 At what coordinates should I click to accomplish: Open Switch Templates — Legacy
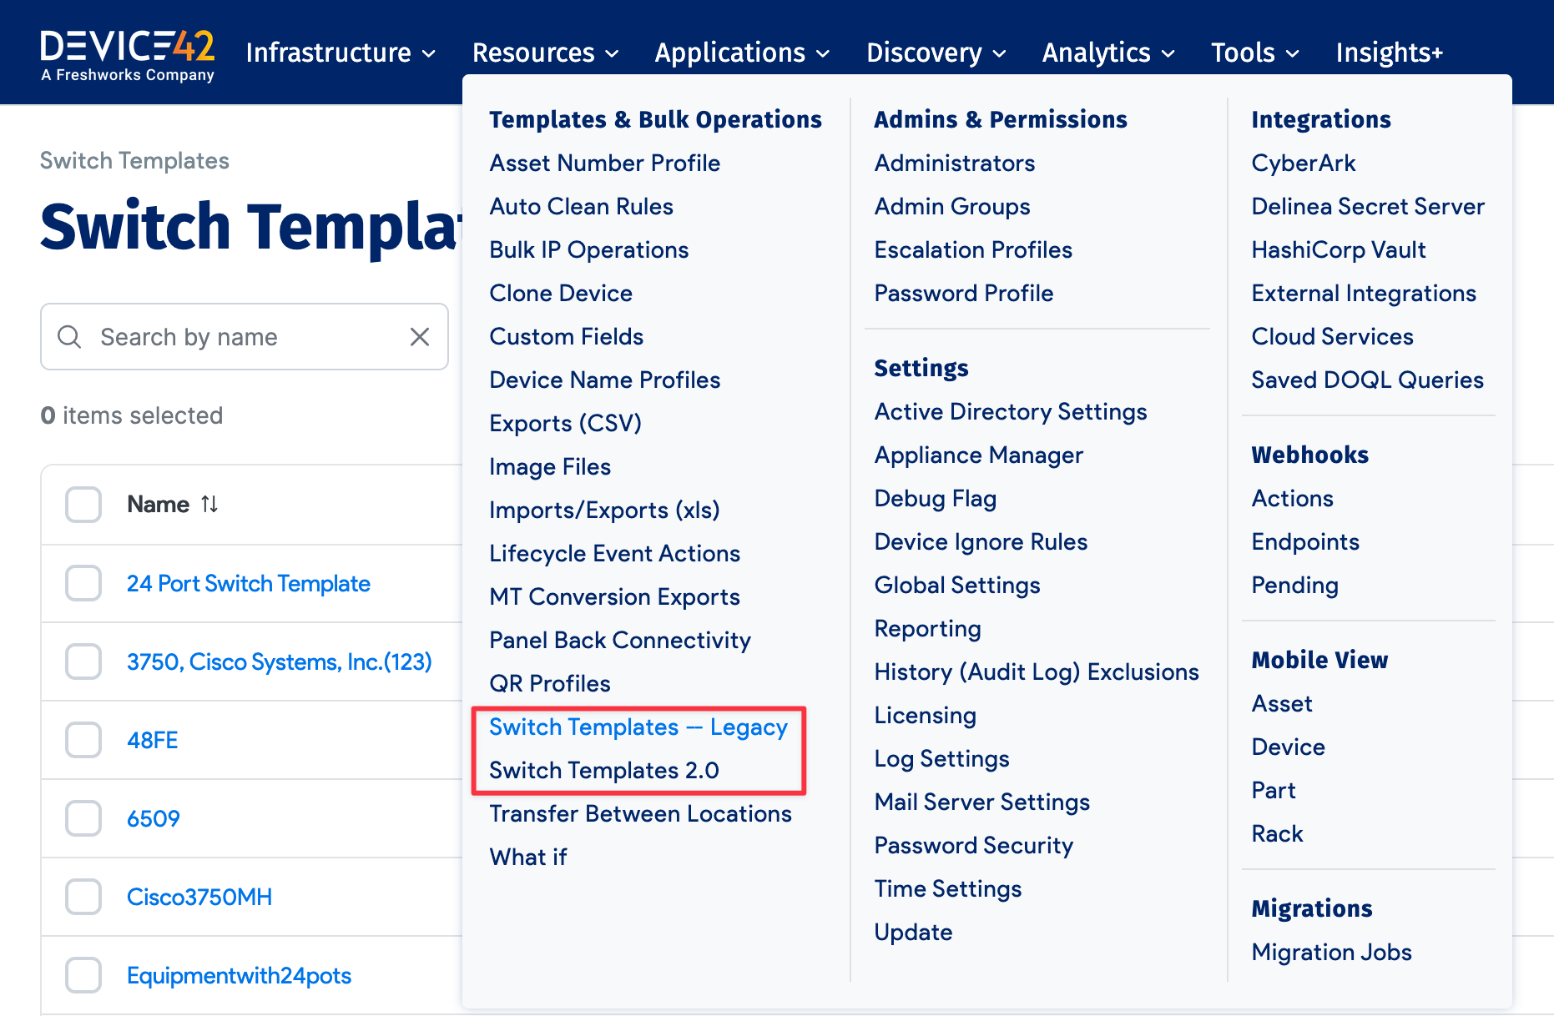(638, 727)
